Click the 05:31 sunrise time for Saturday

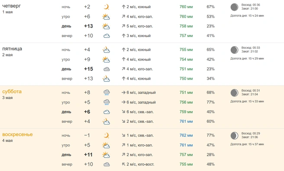(256, 90)
